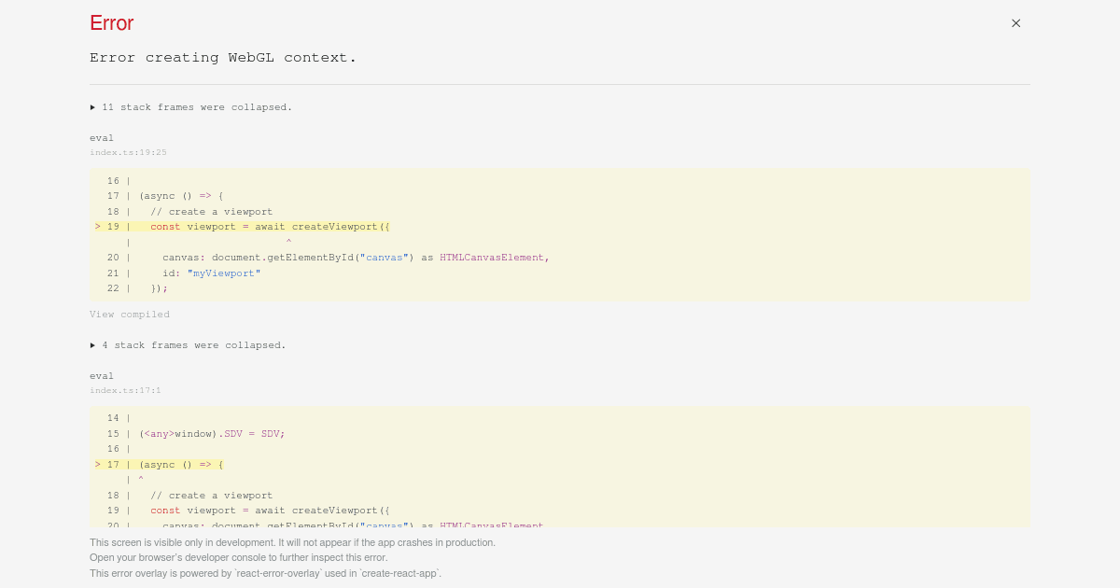This screenshot has height=588, width=1120.
Task: Click the 'HTMLCanvasElement' type in the code
Action: [489, 258]
